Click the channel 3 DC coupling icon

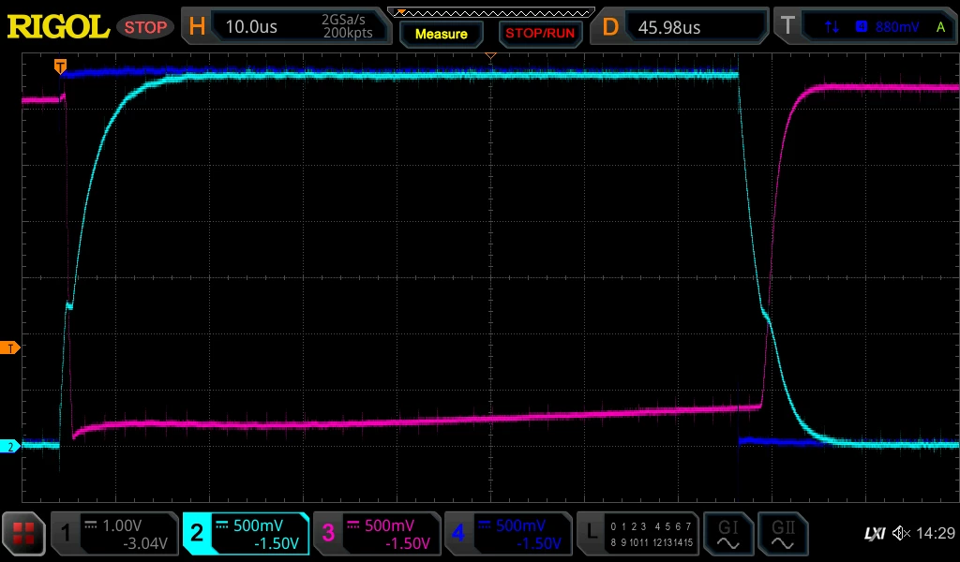[x=353, y=525]
